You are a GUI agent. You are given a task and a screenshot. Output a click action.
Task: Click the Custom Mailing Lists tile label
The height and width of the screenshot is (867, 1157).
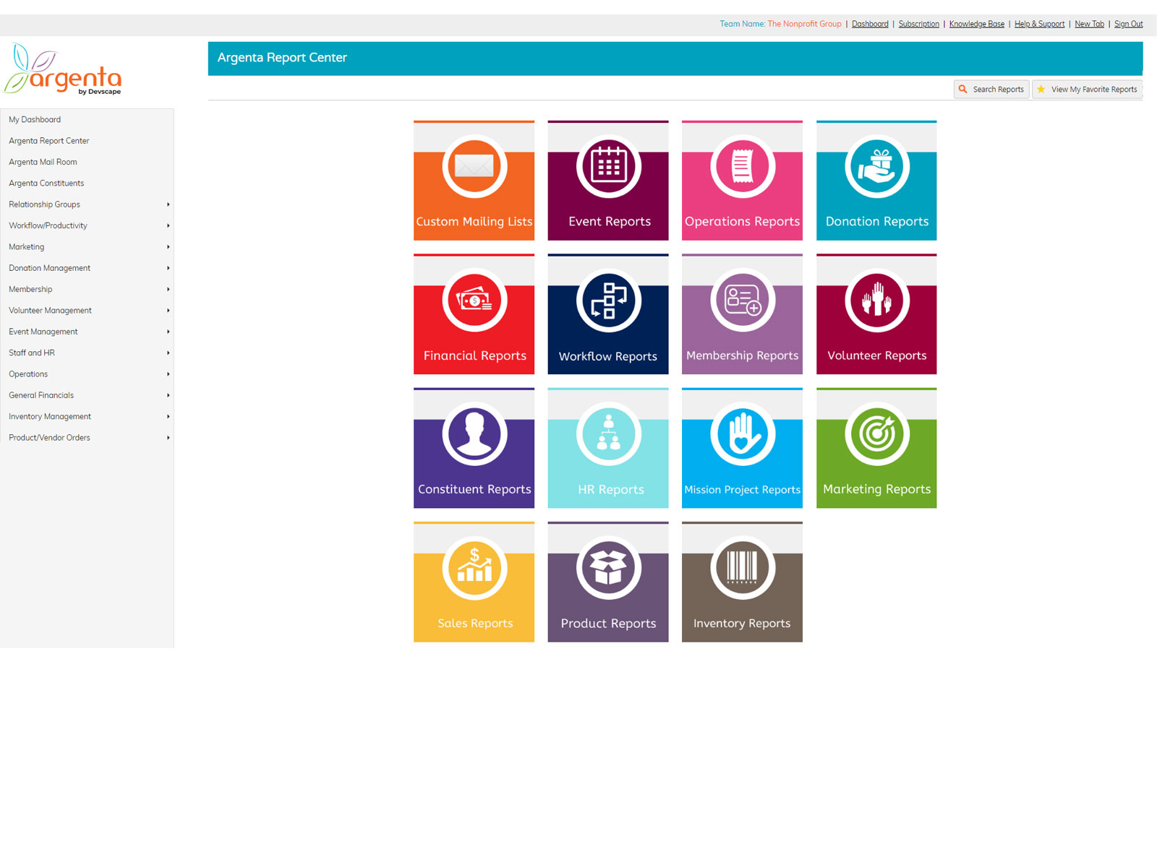click(x=474, y=222)
